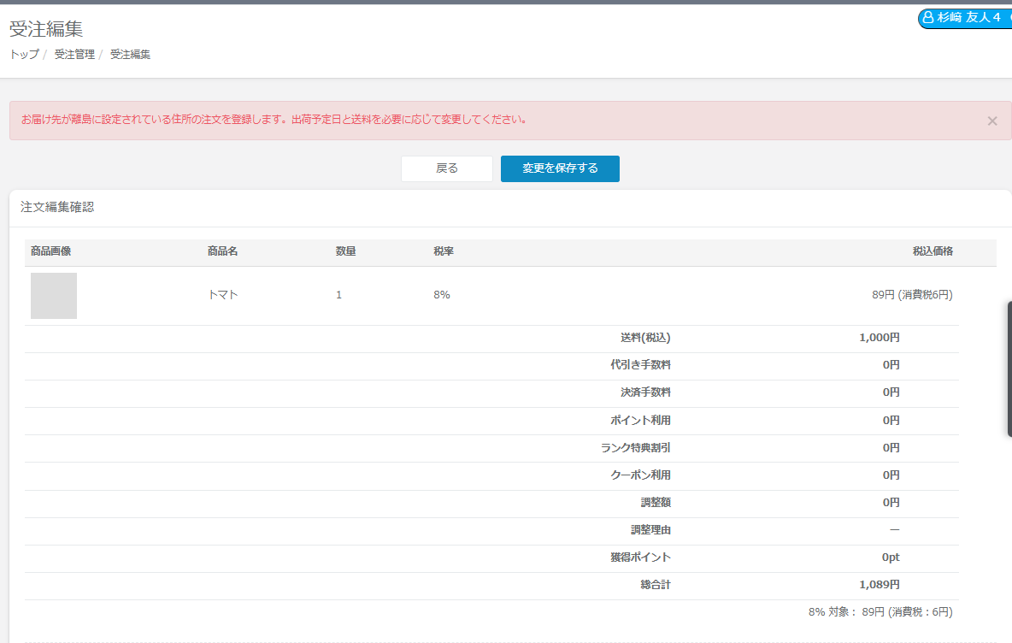Click the 総合計 amount 1,089円
This screenshot has height=643, width=1012.
click(x=879, y=586)
